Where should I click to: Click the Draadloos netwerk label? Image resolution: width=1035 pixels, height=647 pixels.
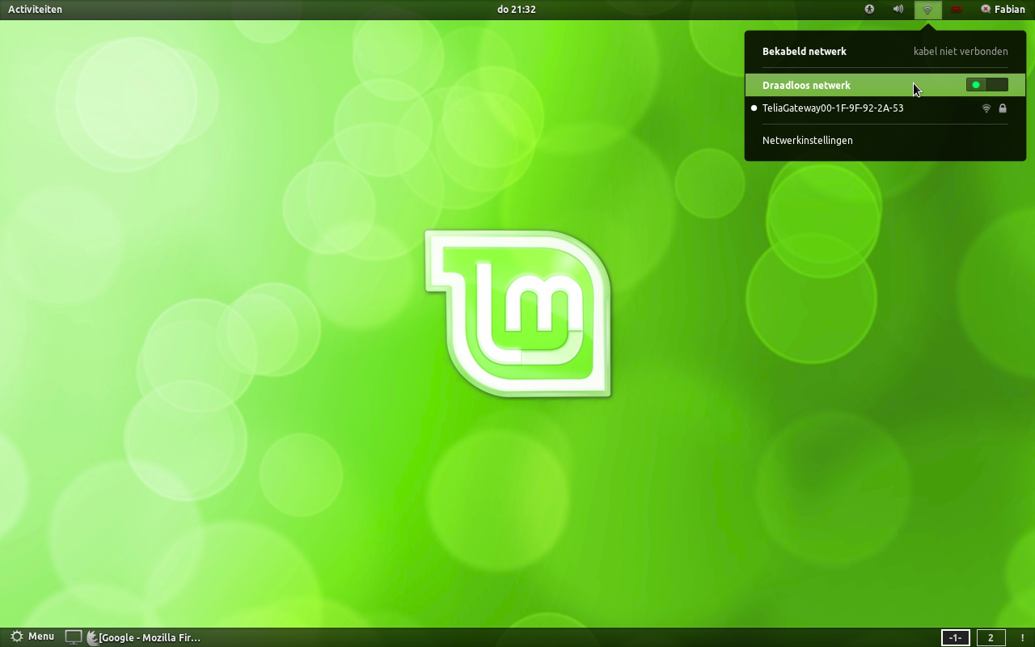806,86
